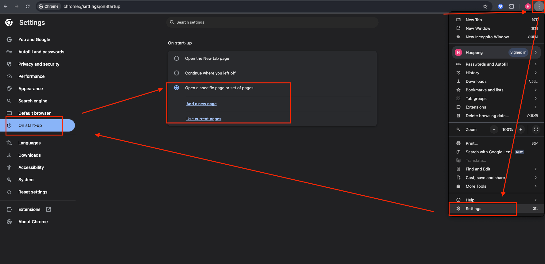Click the Search settings input field

point(272,22)
